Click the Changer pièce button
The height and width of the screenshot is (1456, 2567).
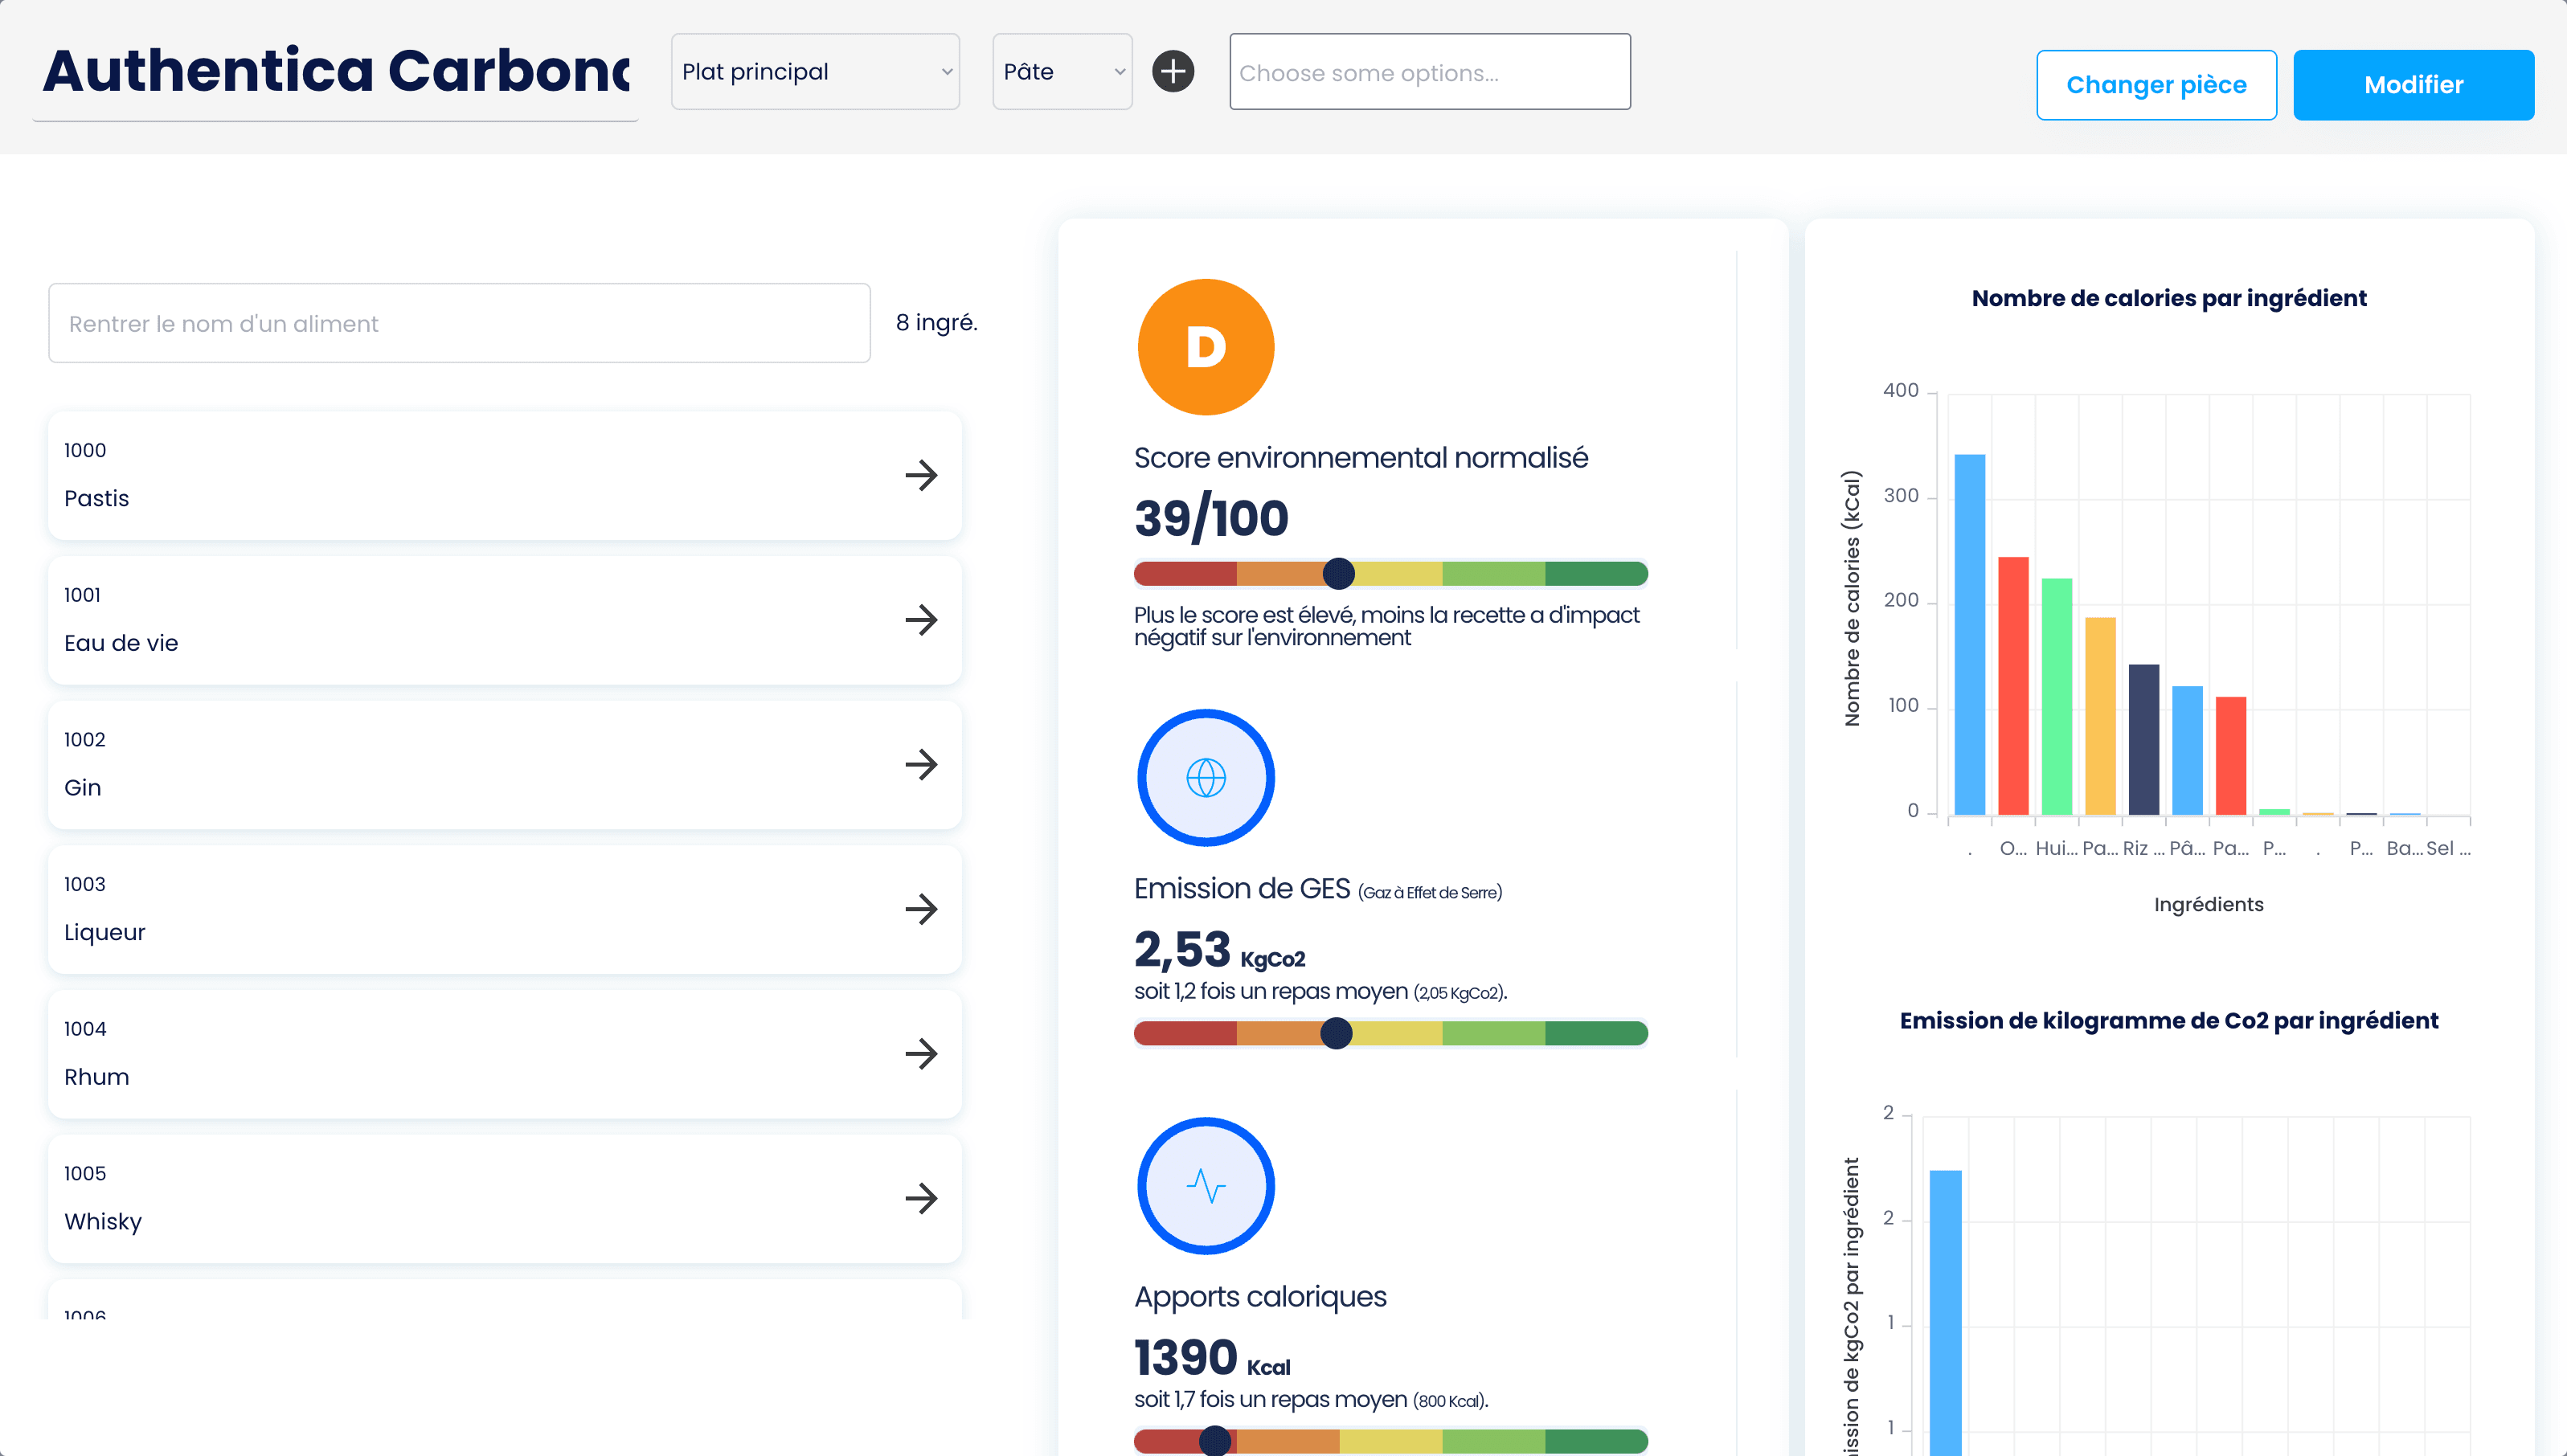2156,85
